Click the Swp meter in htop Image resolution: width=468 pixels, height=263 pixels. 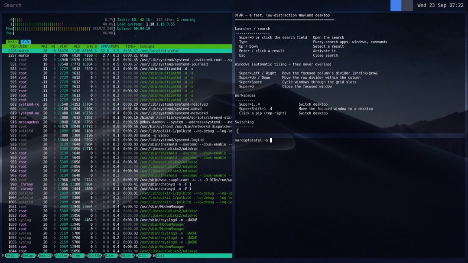tap(60, 33)
